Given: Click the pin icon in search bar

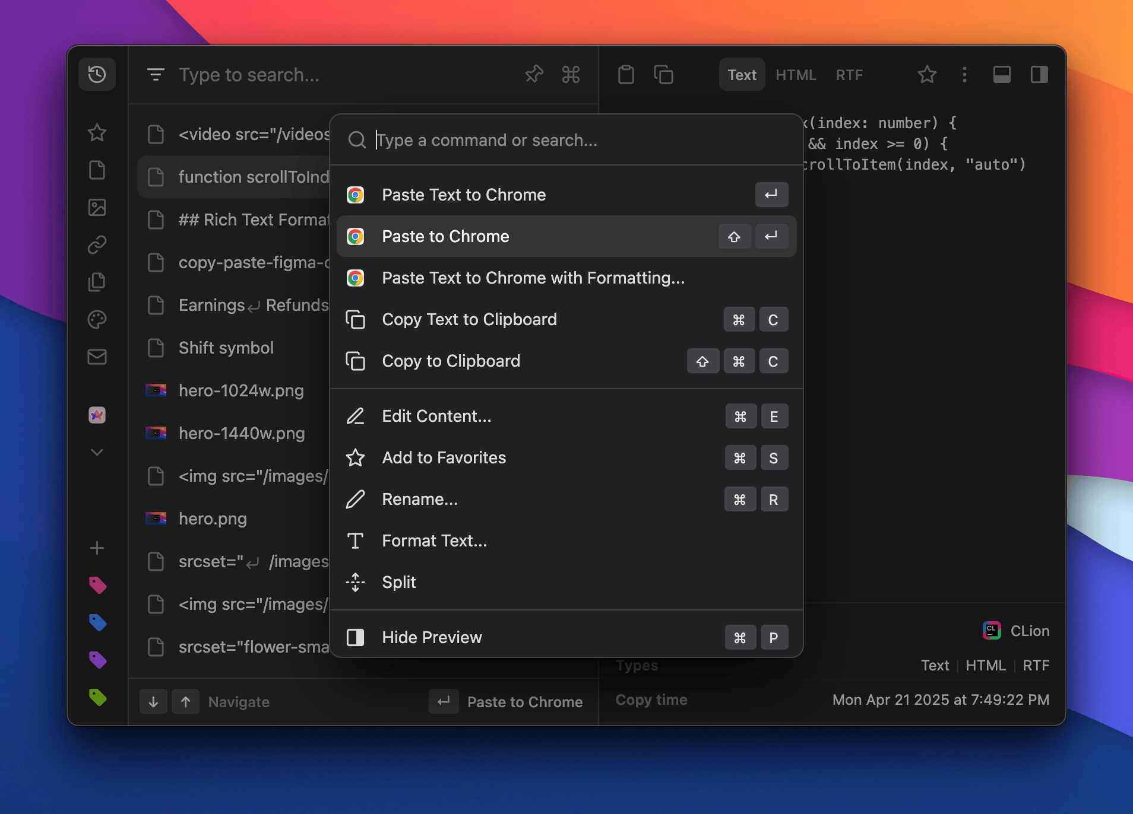Looking at the screenshot, I should coord(534,75).
